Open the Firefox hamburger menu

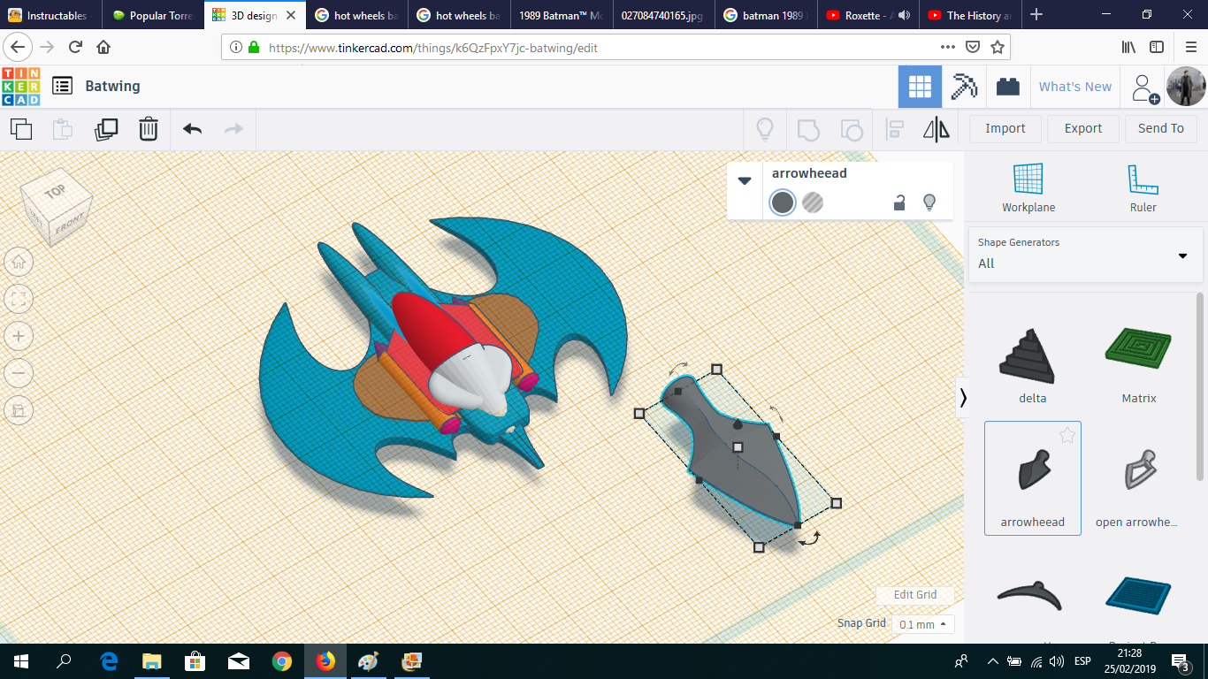point(1189,47)
